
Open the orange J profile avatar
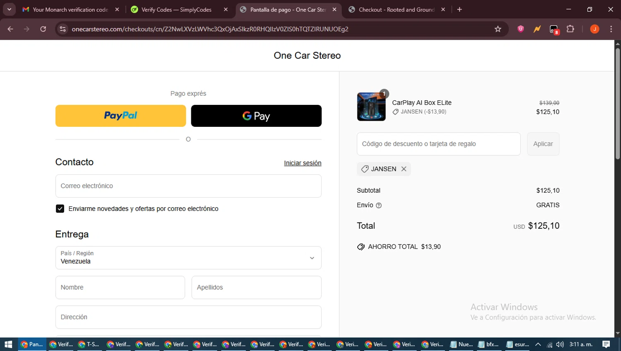[x=595, y=29]
